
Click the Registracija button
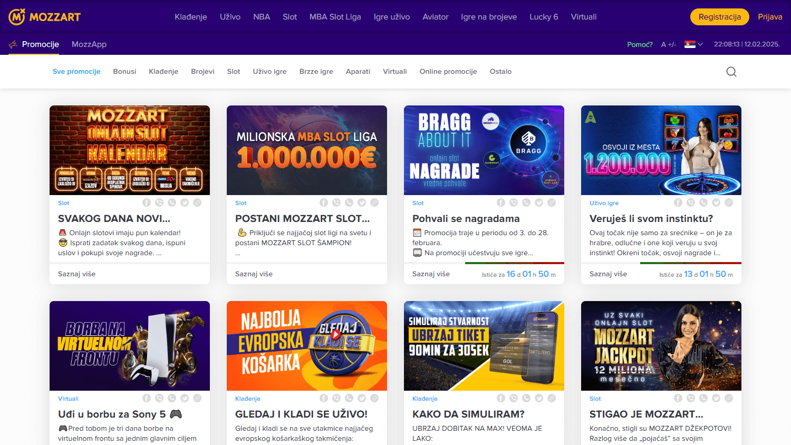[720, 17]
